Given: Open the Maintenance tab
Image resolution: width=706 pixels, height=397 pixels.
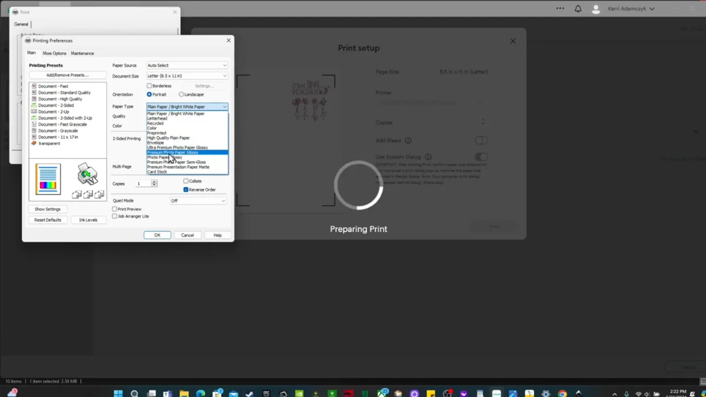Looking at the screenshot, I should [83, 53].
